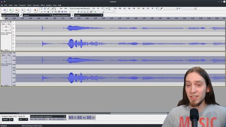
Task: Toggle Solo on the first audio track
Action: (9, 24)
